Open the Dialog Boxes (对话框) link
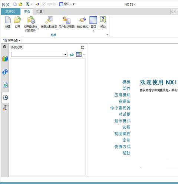 [124, 114]
